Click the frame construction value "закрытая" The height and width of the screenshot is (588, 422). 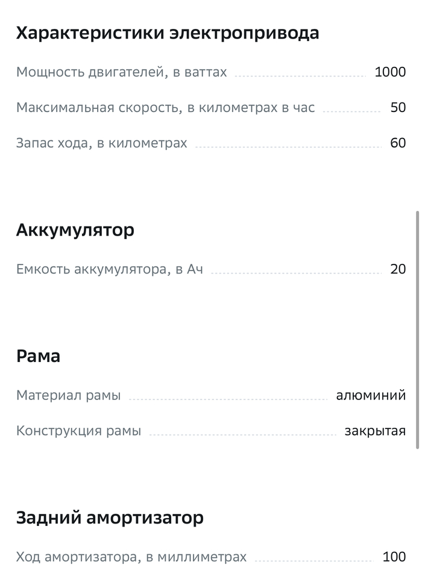click(375, 431)
